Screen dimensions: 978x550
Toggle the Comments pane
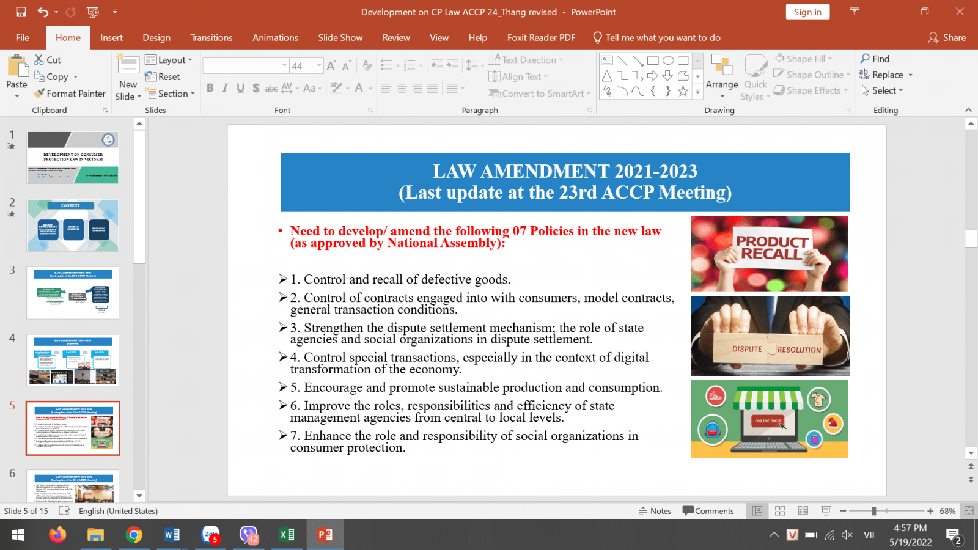708,511
